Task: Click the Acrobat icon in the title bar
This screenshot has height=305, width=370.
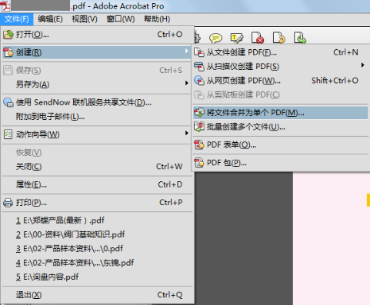Action: tap(5, 5)
